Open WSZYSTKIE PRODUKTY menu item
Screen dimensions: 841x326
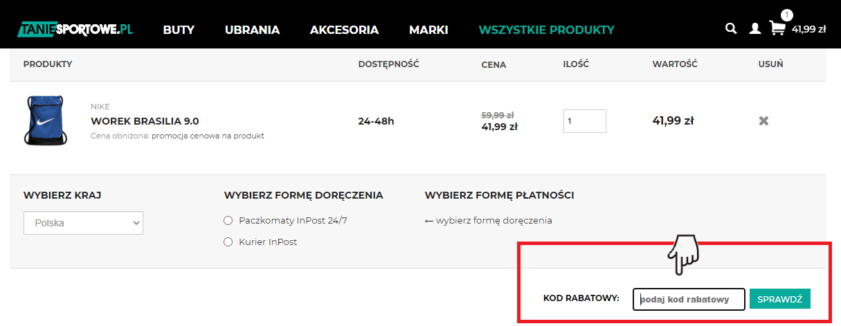tap(546, 30)
